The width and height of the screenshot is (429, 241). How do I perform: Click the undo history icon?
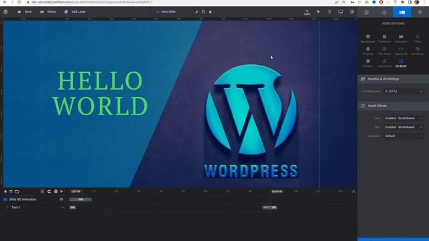coord(329,12)
